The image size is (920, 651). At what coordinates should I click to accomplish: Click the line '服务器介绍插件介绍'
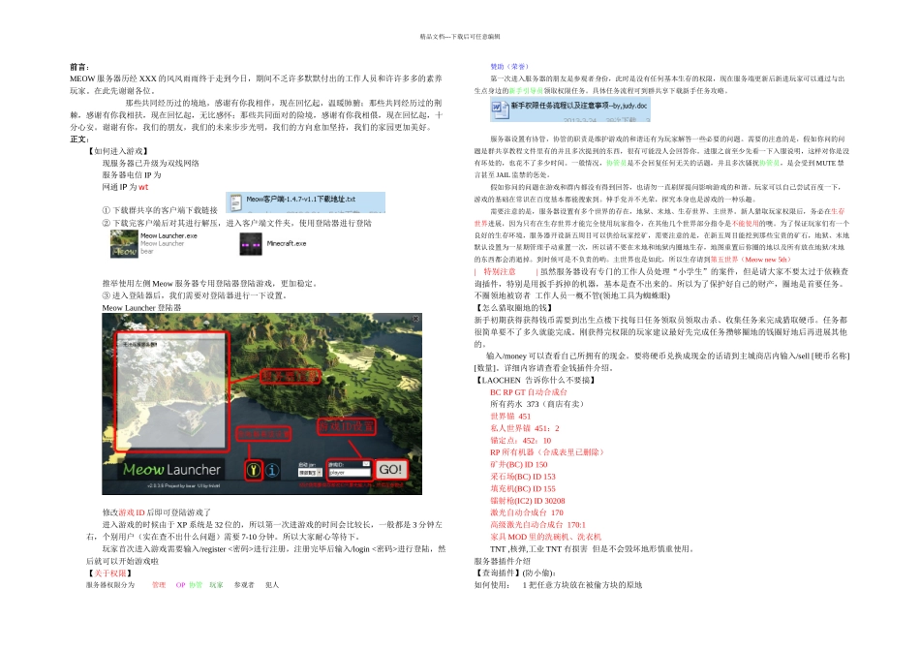point(503,561)
